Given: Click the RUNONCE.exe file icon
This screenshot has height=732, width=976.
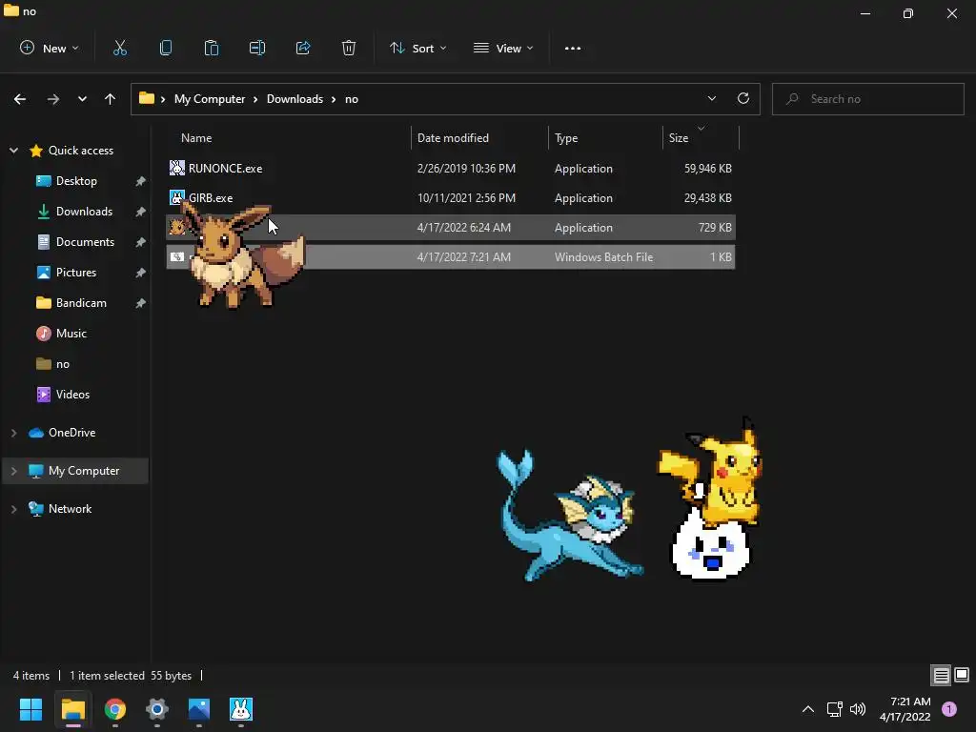Looking at the screenshot, I should click(x=177, y=168).
